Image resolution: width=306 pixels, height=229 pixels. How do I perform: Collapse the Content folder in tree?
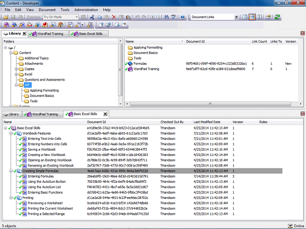coord(11,53)
